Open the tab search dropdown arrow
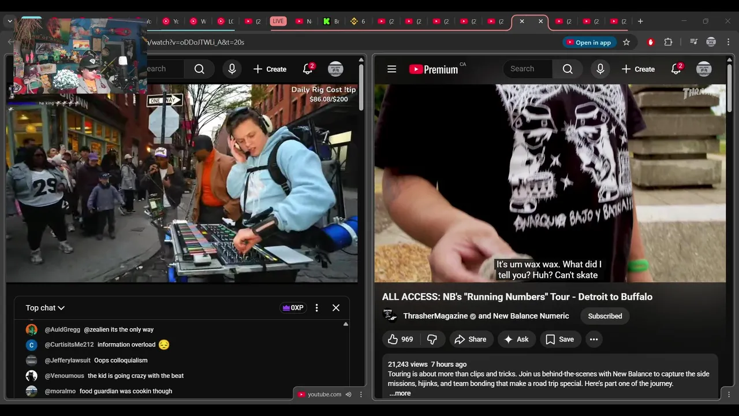 coord(10,21)
